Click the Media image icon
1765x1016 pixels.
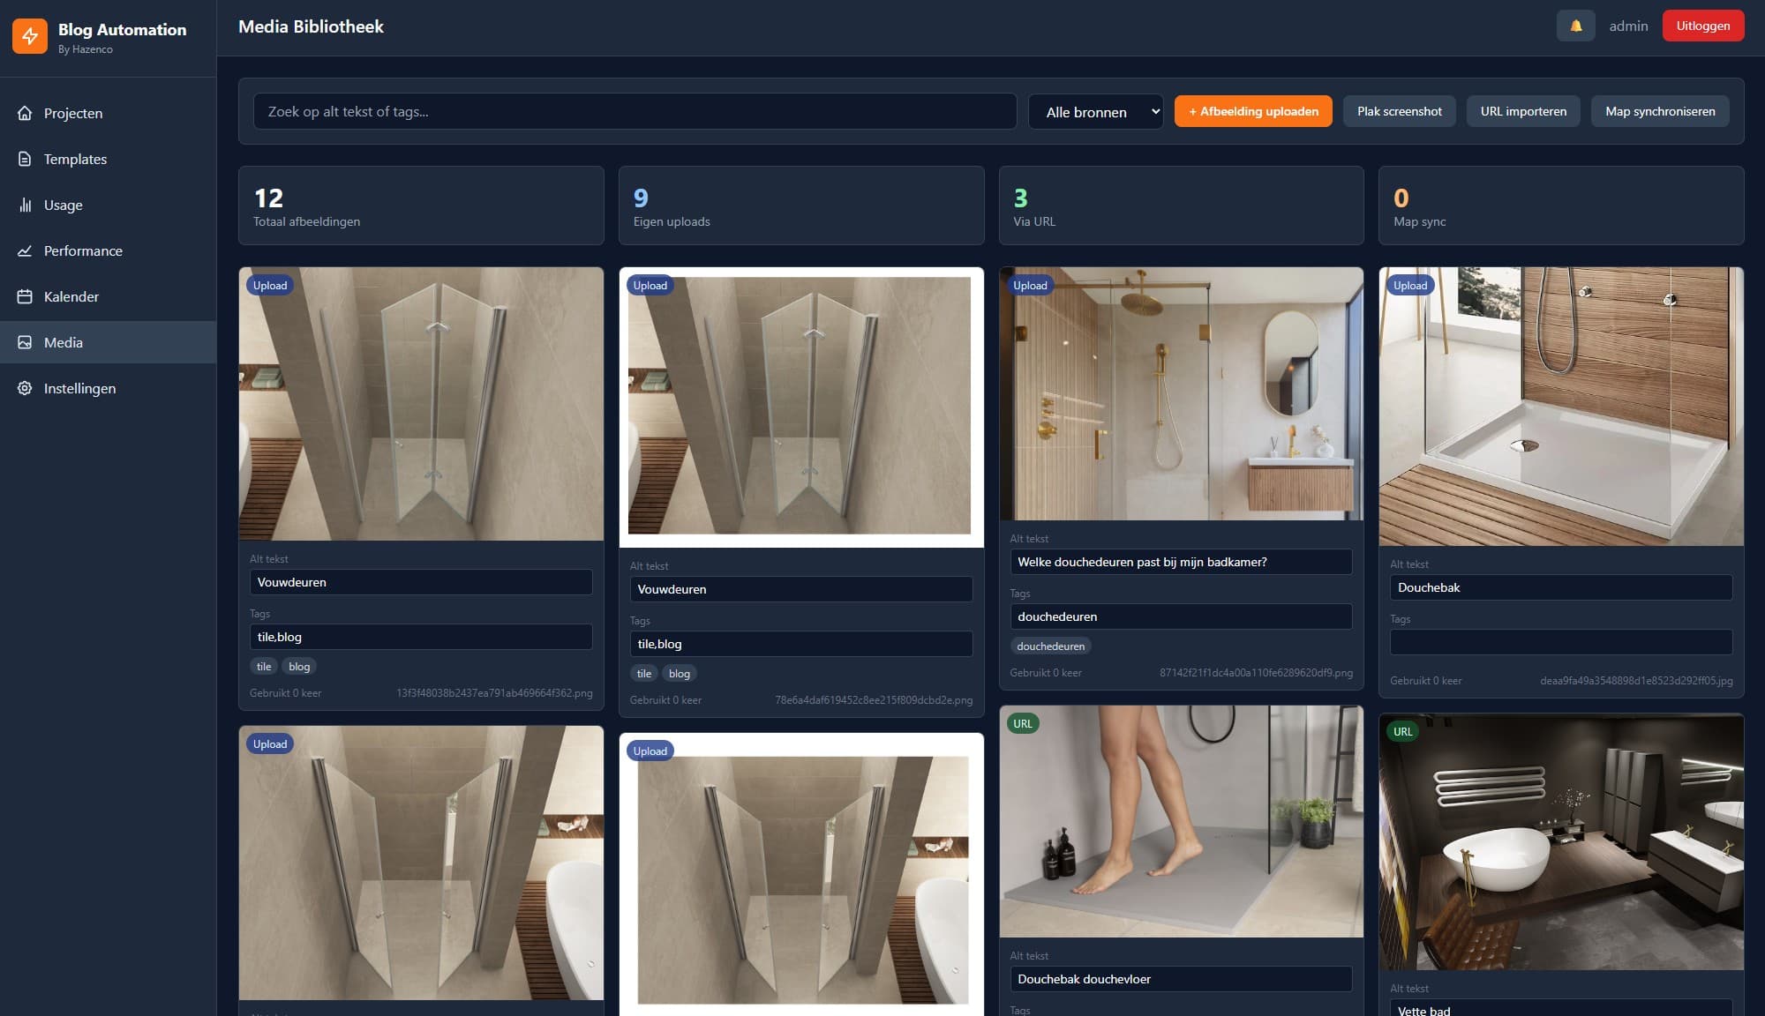25,342
